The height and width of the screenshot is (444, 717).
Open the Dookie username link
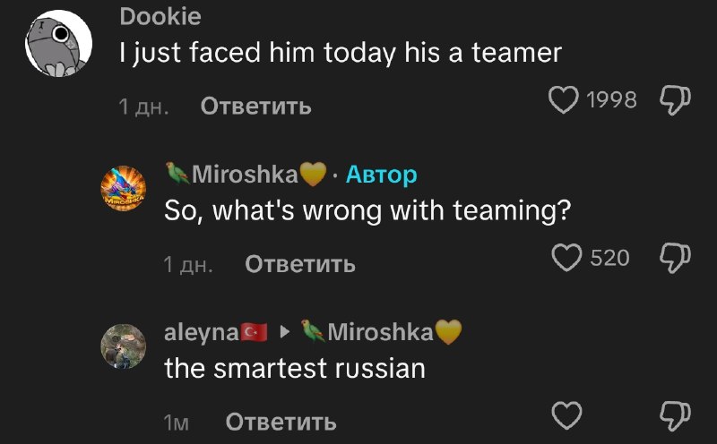click(160, 16)
